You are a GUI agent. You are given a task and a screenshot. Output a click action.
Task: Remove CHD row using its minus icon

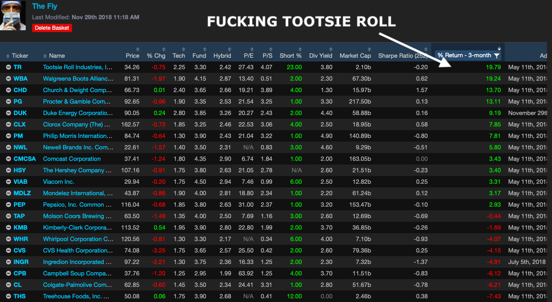pos(8,90)
